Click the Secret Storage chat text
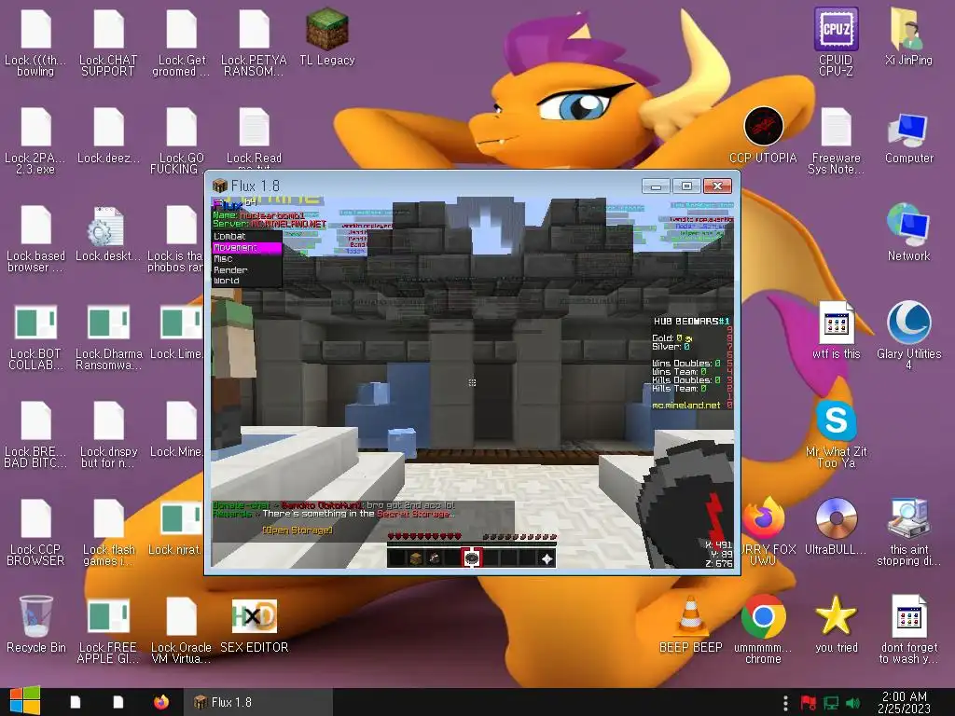The width and height of the screenshot is (955, 716). point(415,514)
